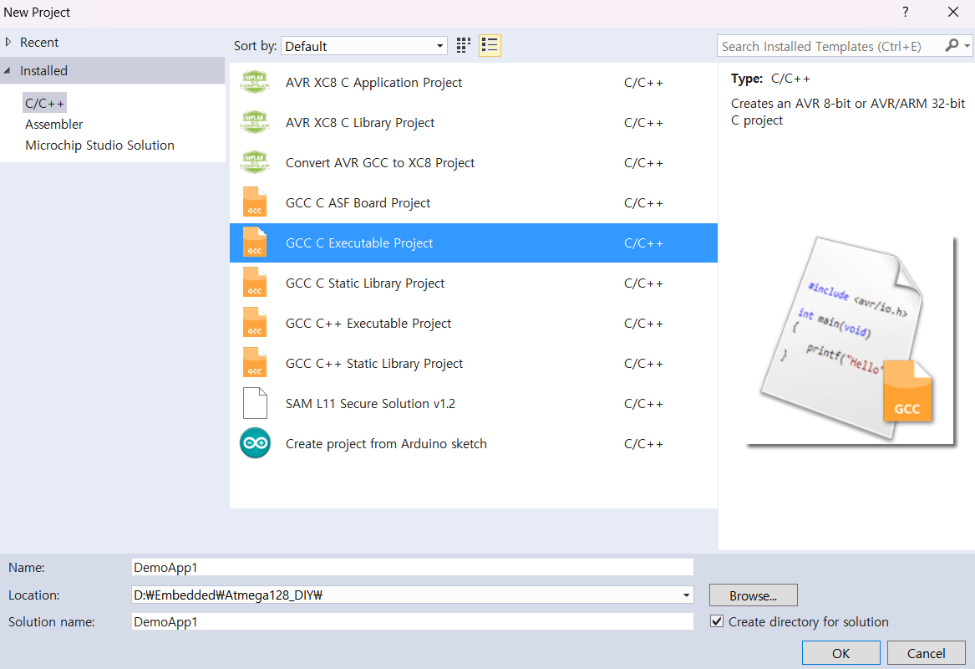Toggle Create directory for solution checkbox

coord(717,621)
